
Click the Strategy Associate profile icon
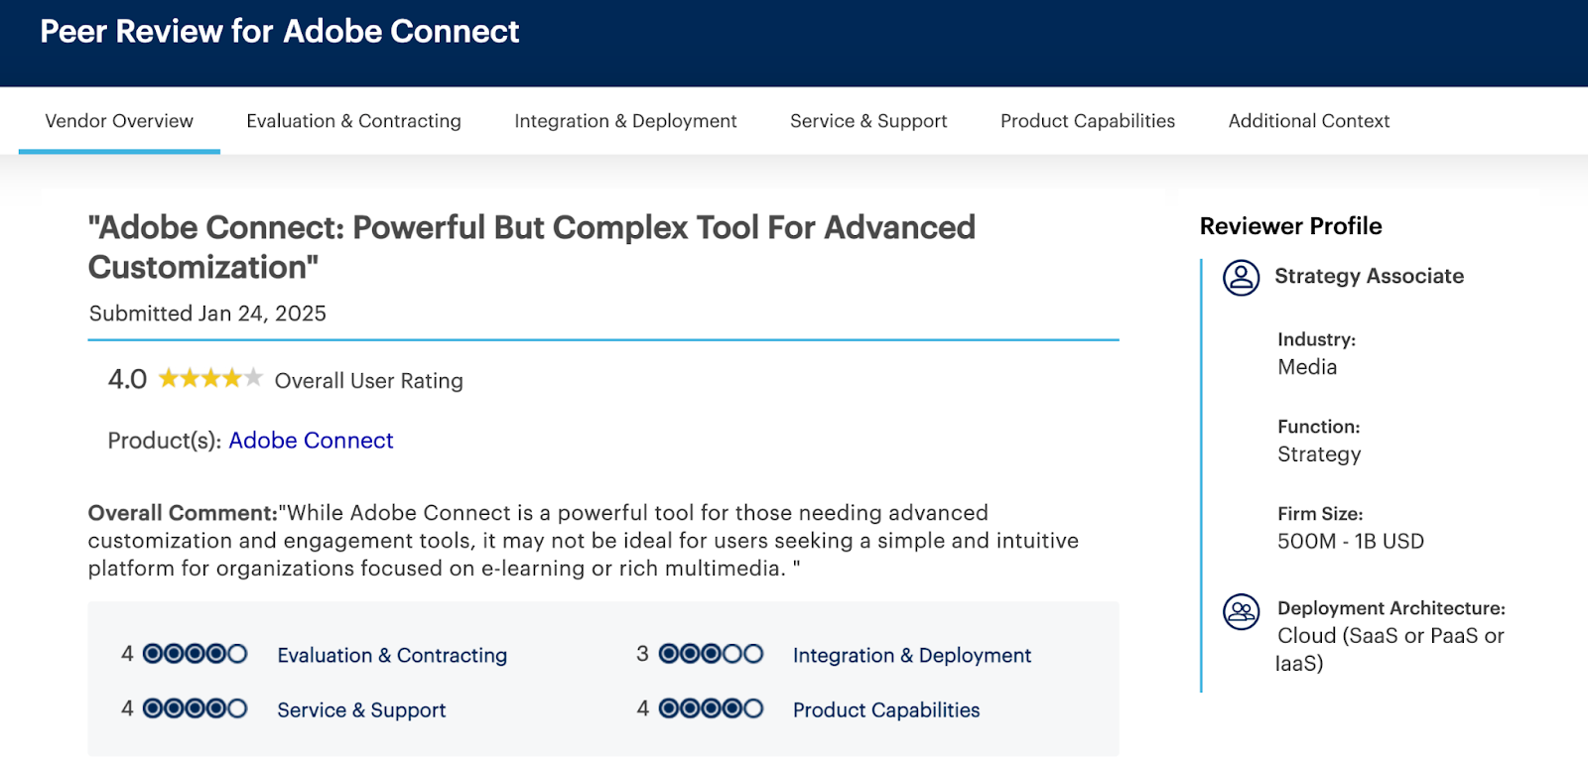[1241, 278]
